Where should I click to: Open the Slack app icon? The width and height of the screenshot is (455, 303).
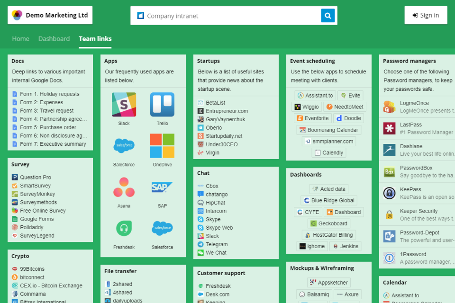(x=124, y=105)
